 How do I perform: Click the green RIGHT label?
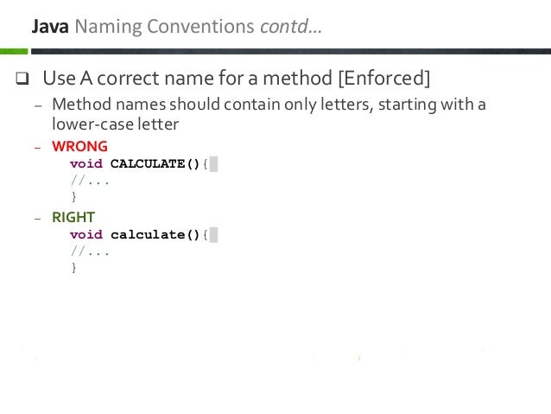pos(73,218)
